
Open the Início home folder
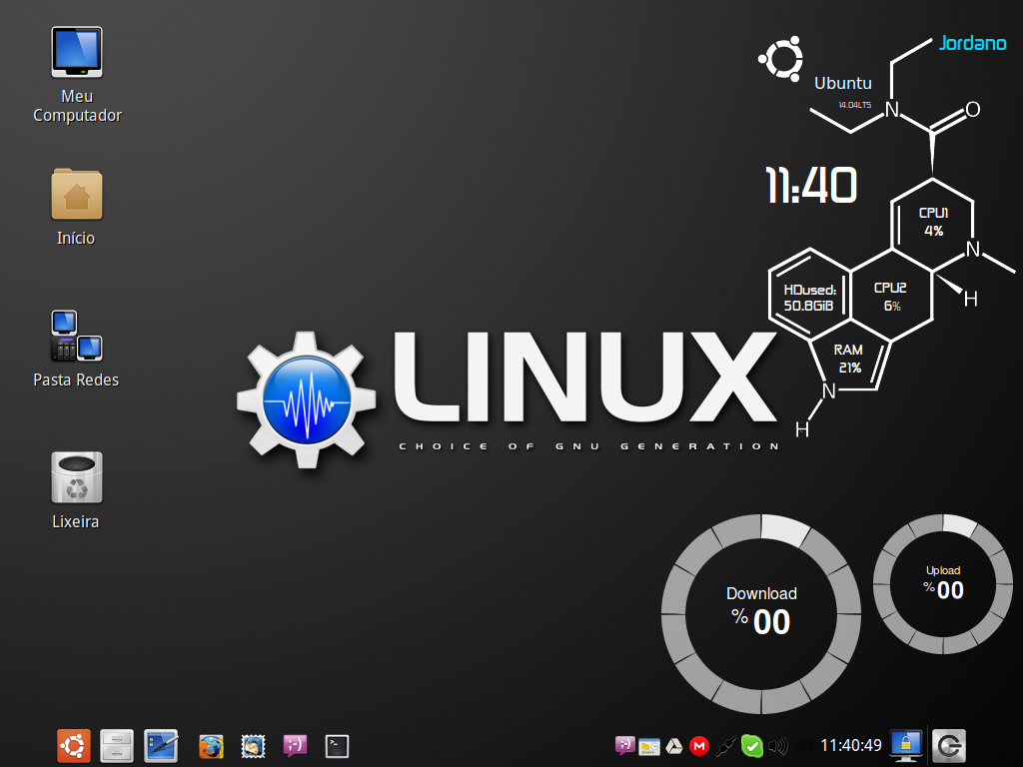click(x=76, y=208)
